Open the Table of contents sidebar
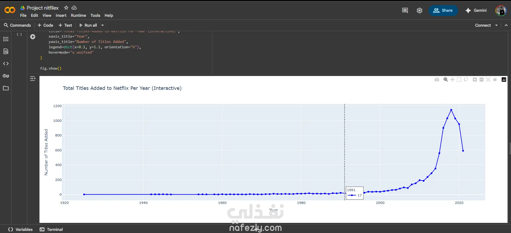This screenshot has height=233, width=511. [6, 39]
